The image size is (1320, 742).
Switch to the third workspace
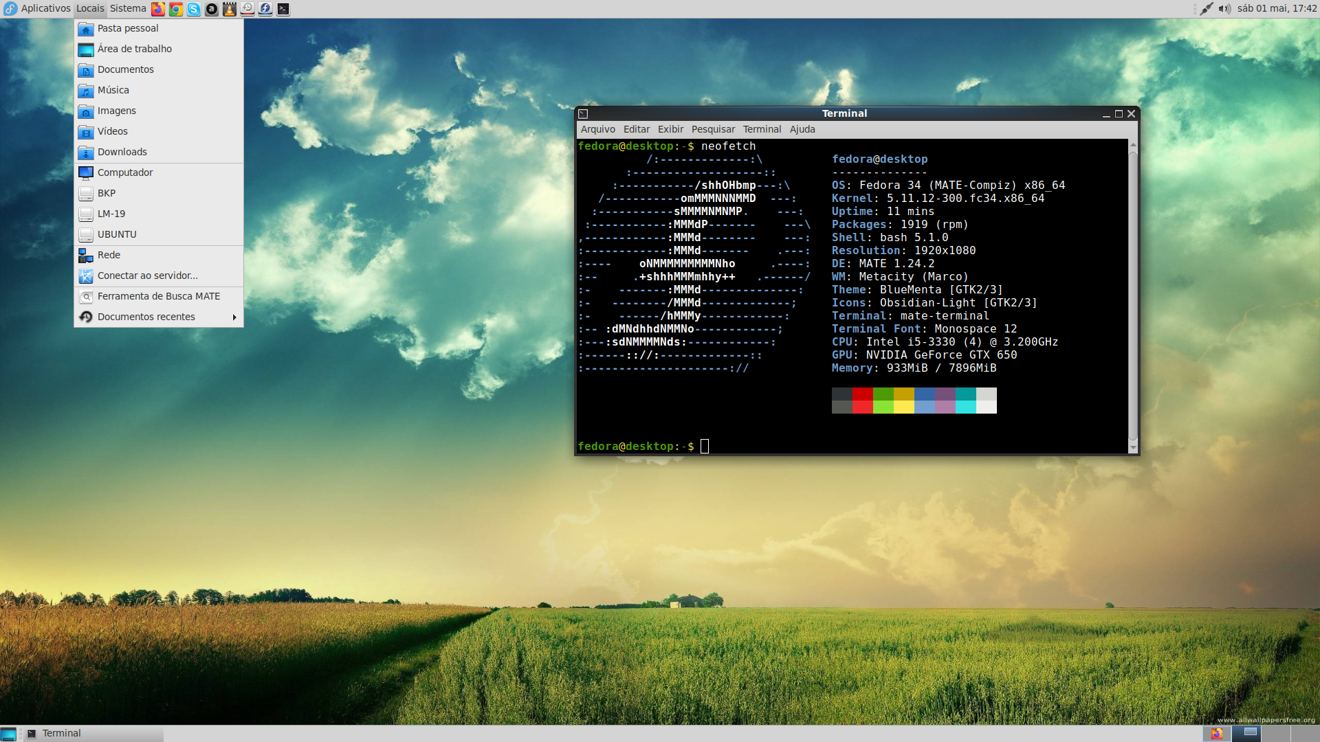(x=1275, y=734)
